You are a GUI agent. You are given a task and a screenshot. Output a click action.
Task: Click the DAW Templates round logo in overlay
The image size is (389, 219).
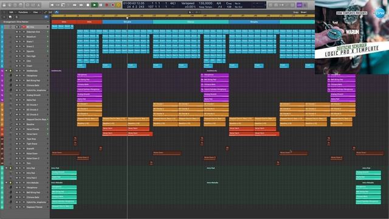[x=379, y=13]
